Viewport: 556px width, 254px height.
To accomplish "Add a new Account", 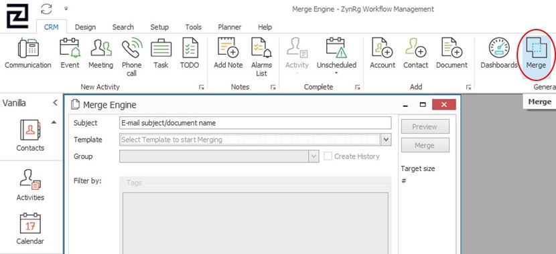I will coord(383,53).
